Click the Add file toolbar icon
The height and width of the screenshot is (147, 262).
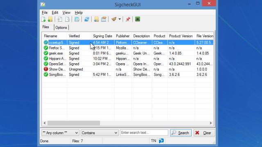43,19
